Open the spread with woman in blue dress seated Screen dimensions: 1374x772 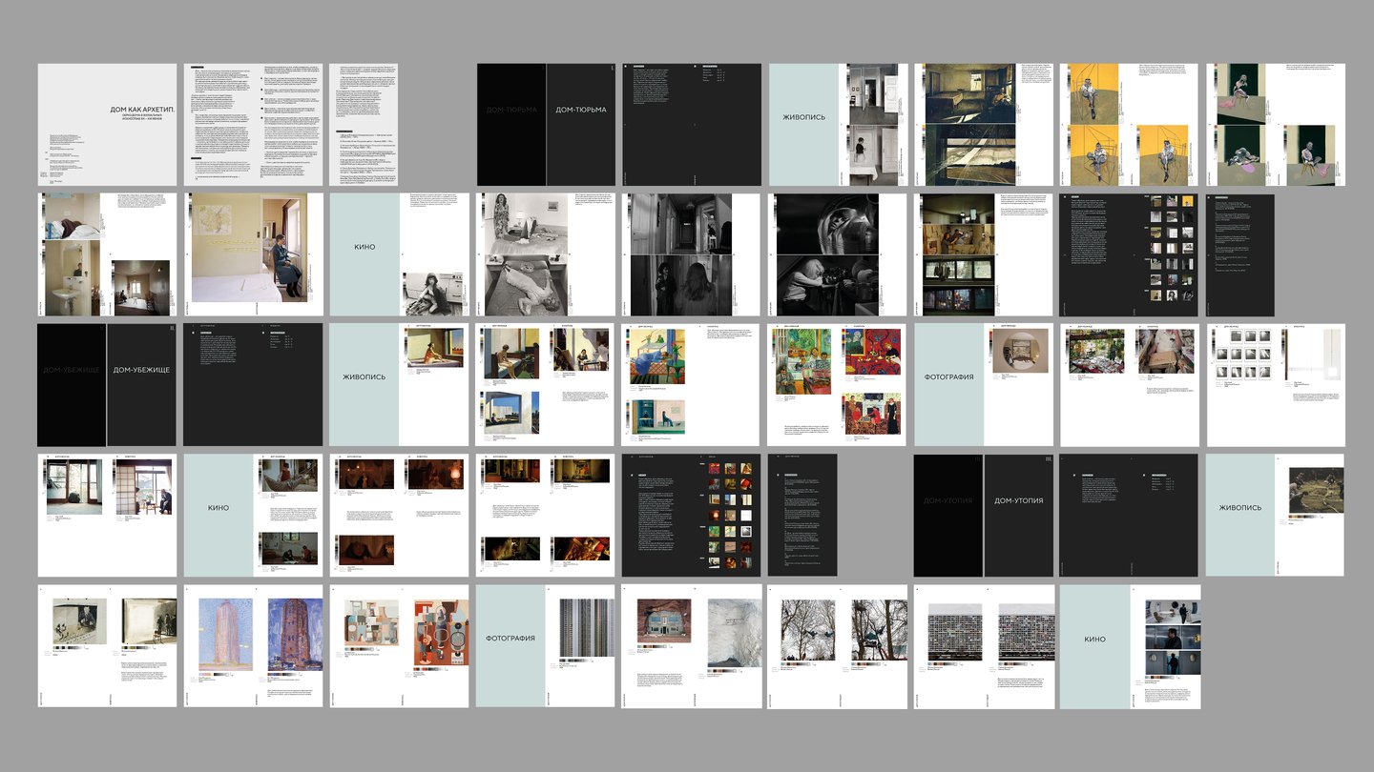pos(252,254)
